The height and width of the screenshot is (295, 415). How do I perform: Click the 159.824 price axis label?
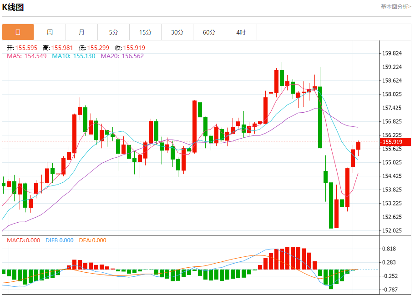(392, 53)
